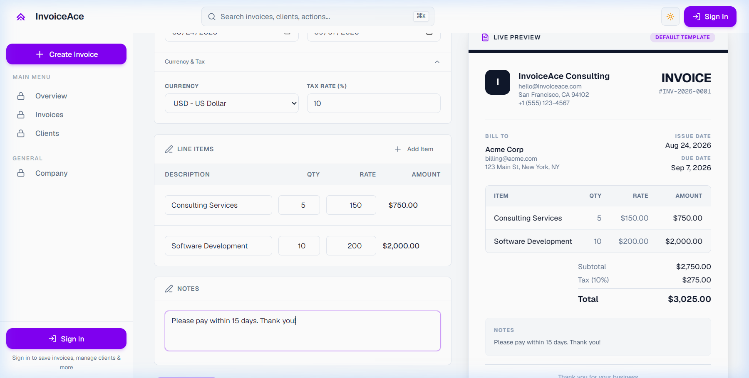Viewport: 749px width, 378px height.
Task: Click the preview Software Development row name
Action: (x=533, y=241)
